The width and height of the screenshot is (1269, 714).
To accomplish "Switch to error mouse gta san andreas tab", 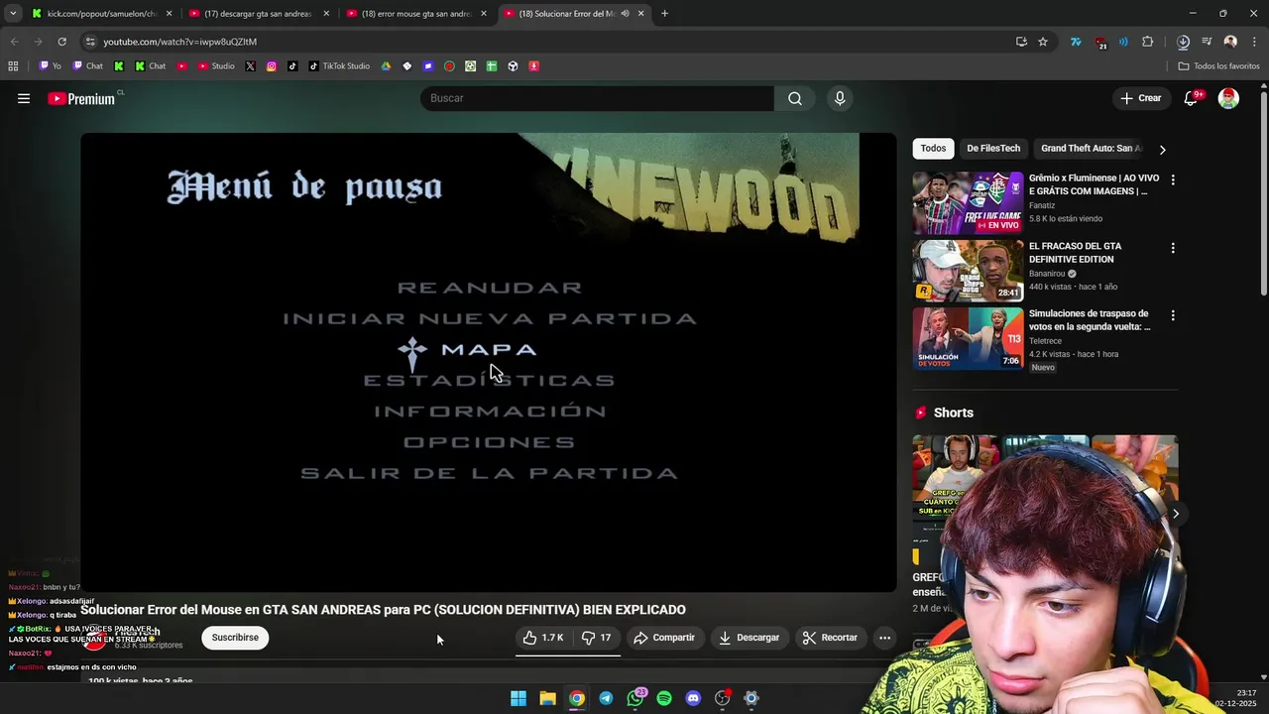I will tap(414, 14).
